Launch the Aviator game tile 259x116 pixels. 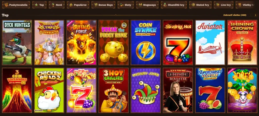(x=210, y=43)
